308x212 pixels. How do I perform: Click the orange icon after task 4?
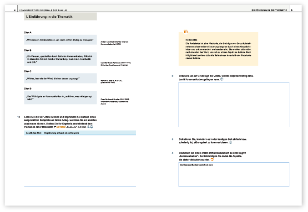(x=212, y=159)
